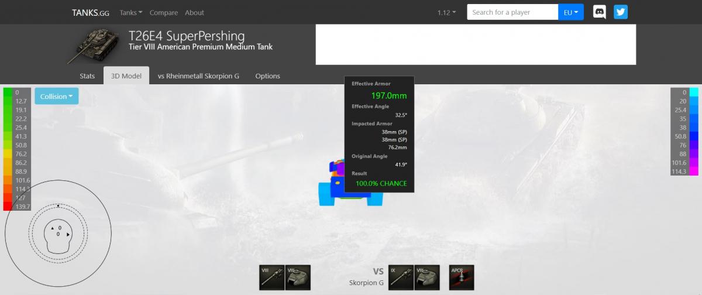Click the 197.0mm effective armor value
Screen dimensions: 702x295
(x=389, y=95)
